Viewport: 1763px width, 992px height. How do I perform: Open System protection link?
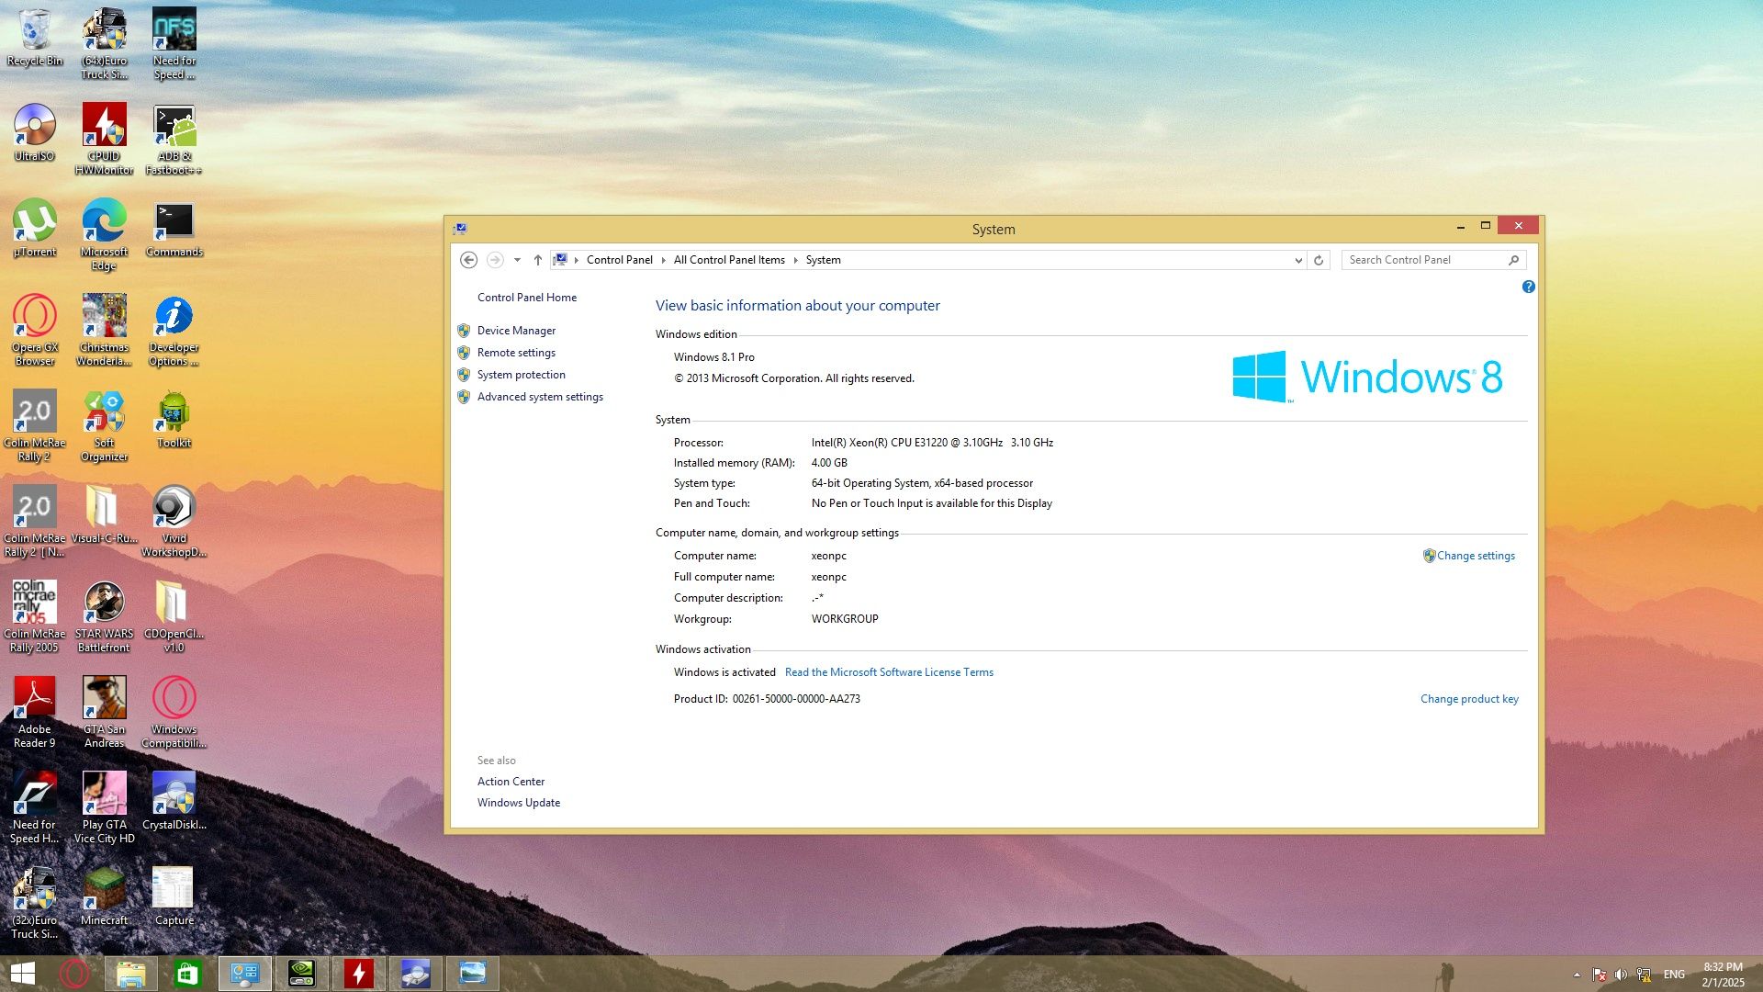[x=521, y=375]
